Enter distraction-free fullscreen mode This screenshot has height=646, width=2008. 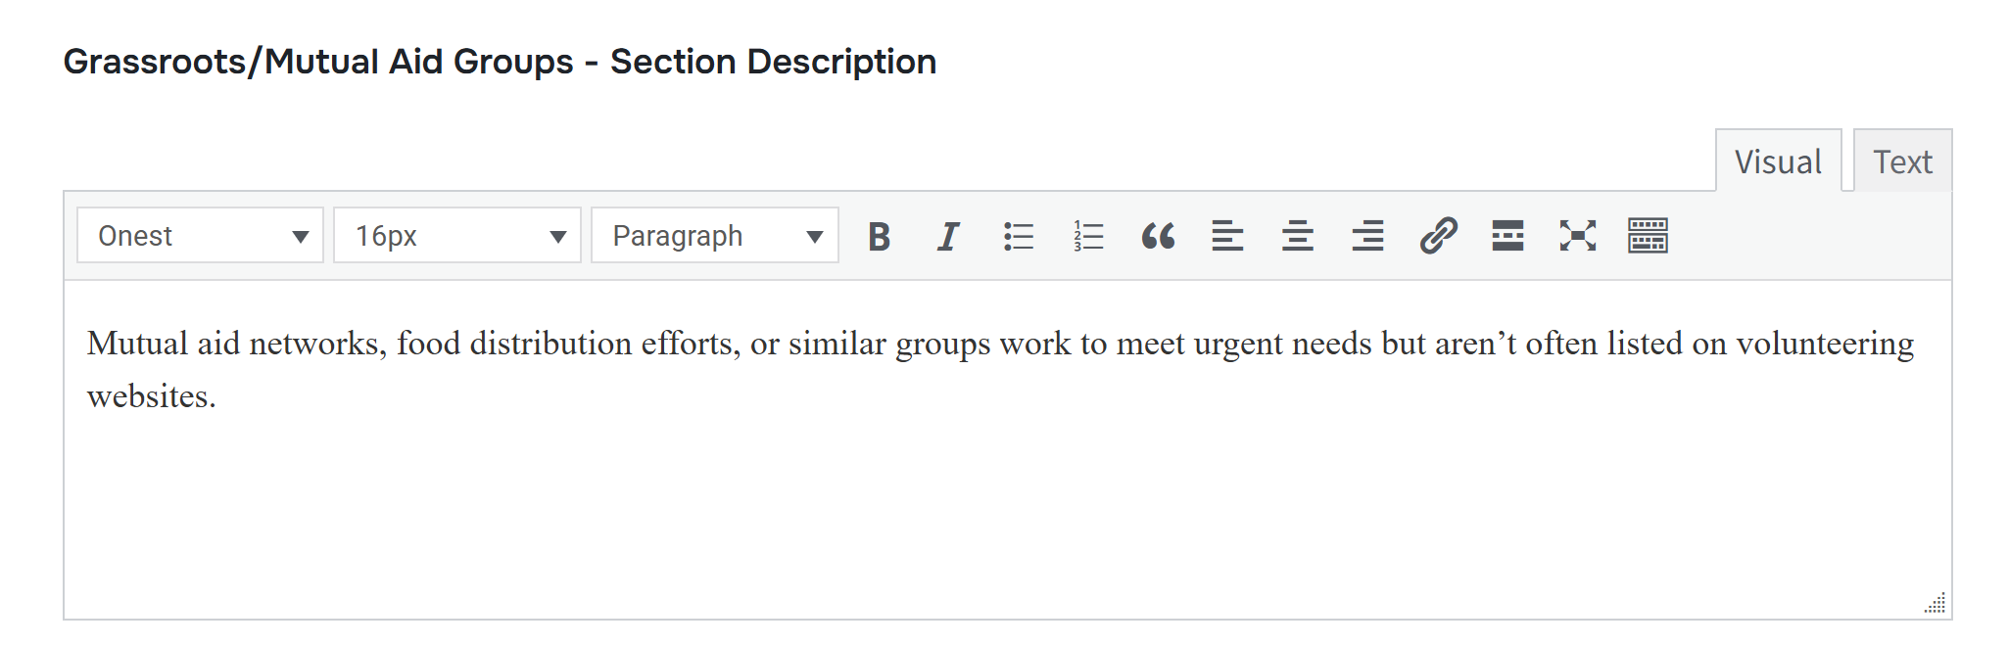coord(1577,236)
